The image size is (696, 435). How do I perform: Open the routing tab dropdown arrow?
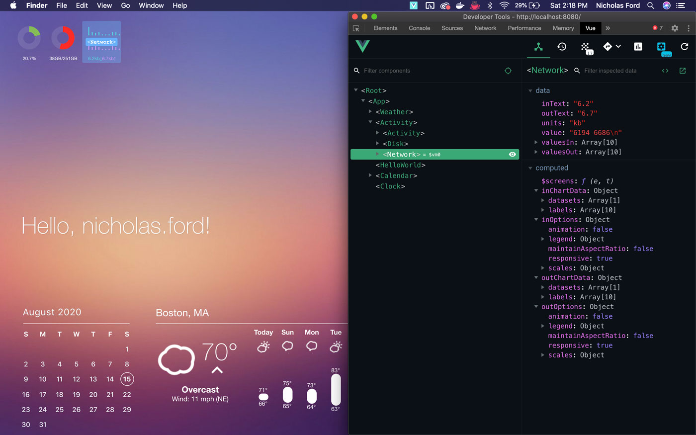pos(618,46)
